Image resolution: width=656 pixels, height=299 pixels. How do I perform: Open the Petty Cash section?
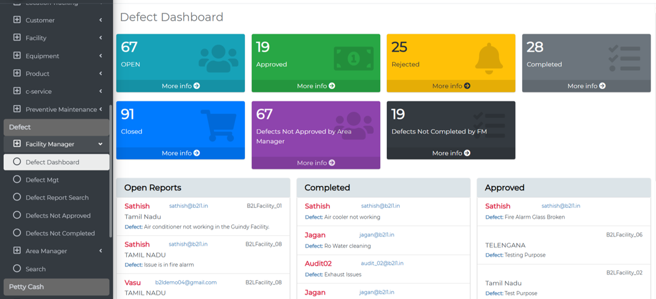[x=56, y=287]
